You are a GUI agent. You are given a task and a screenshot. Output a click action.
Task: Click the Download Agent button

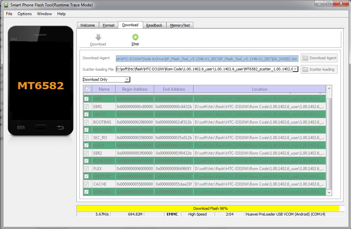pos(319,58)
